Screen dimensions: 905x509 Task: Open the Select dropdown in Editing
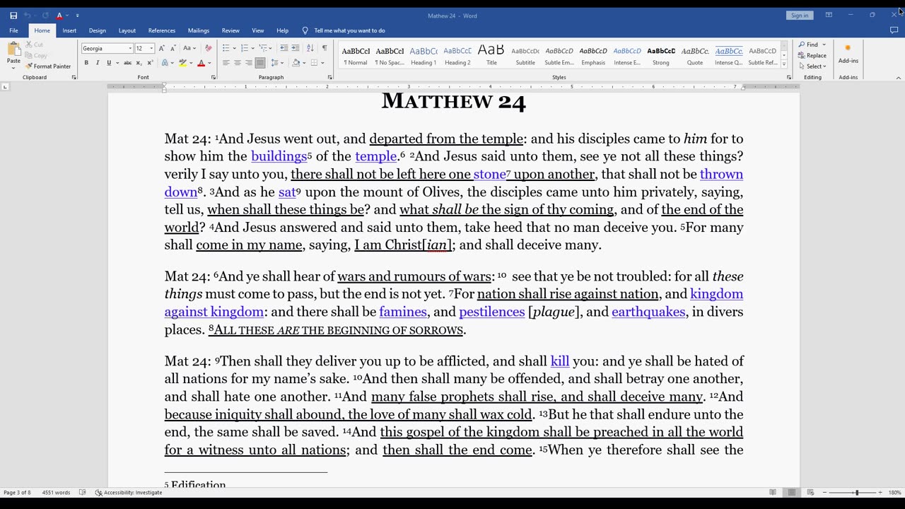[x=812, y=66]
